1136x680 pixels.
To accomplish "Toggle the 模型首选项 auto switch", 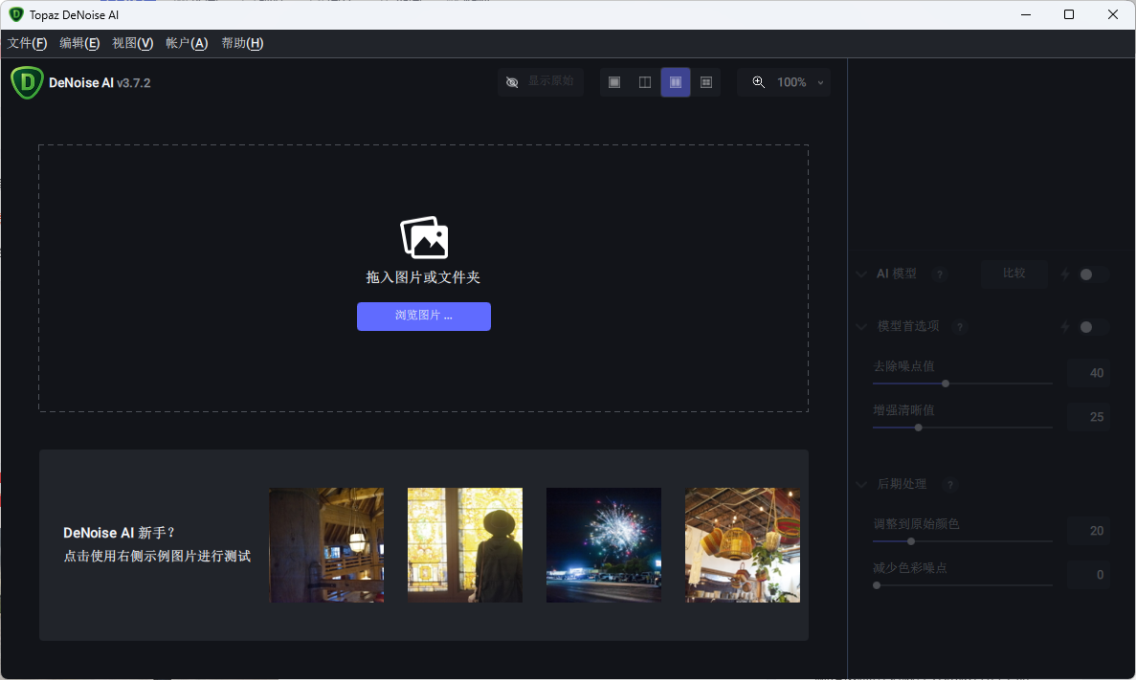I will [1093, 327].
